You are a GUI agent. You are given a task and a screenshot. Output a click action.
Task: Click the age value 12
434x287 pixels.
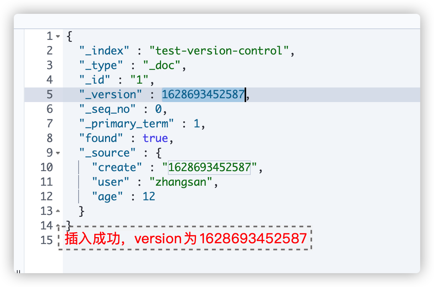[x=149, y=196]
